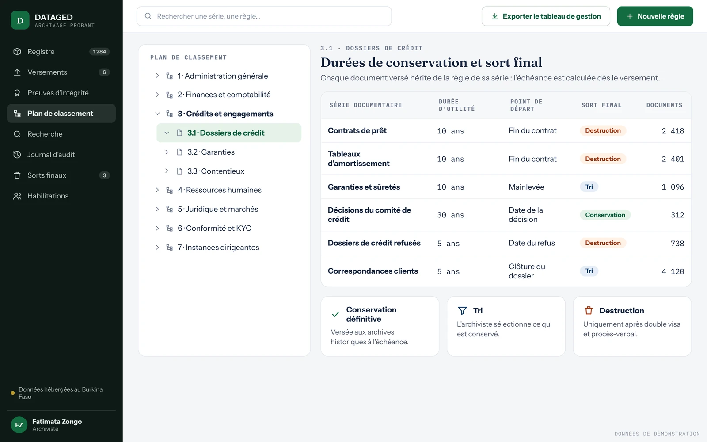Open Habilitations users icon
Screen dimensions: 707x442
pos(17,196)
